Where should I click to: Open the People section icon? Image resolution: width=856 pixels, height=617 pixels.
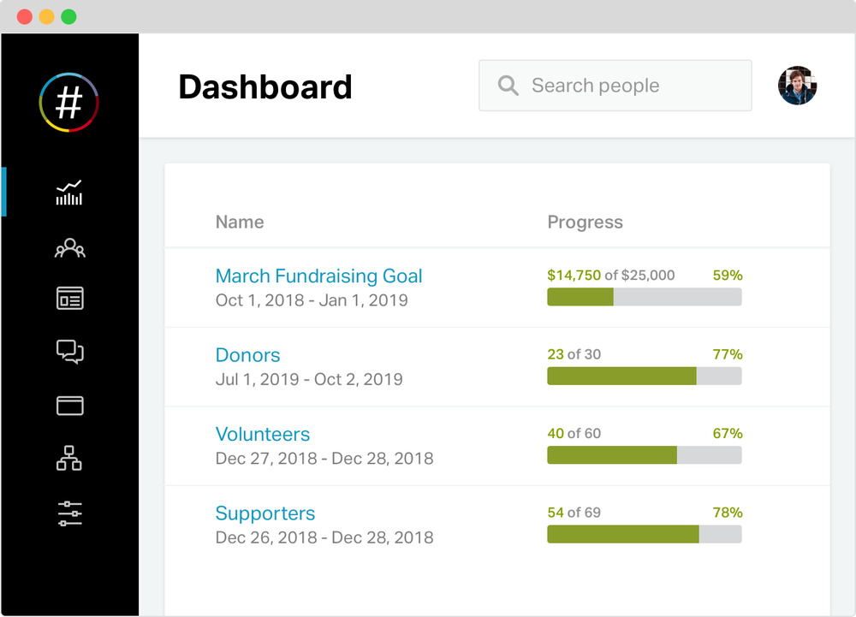pyautogui.click(x=69, y=247)
